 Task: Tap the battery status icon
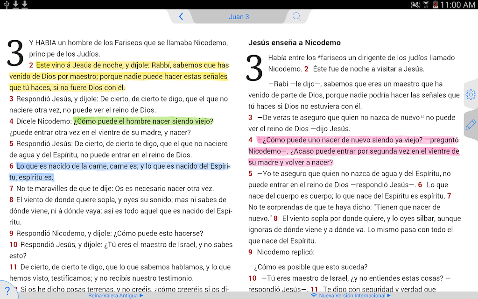pos(435,5)
